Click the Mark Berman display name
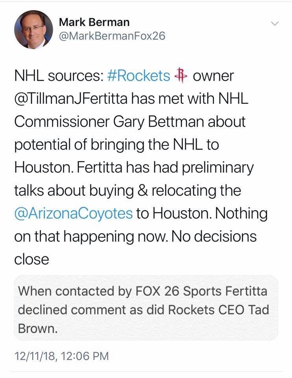Screen dimensions: 292x378 click(x=94, y=22)
